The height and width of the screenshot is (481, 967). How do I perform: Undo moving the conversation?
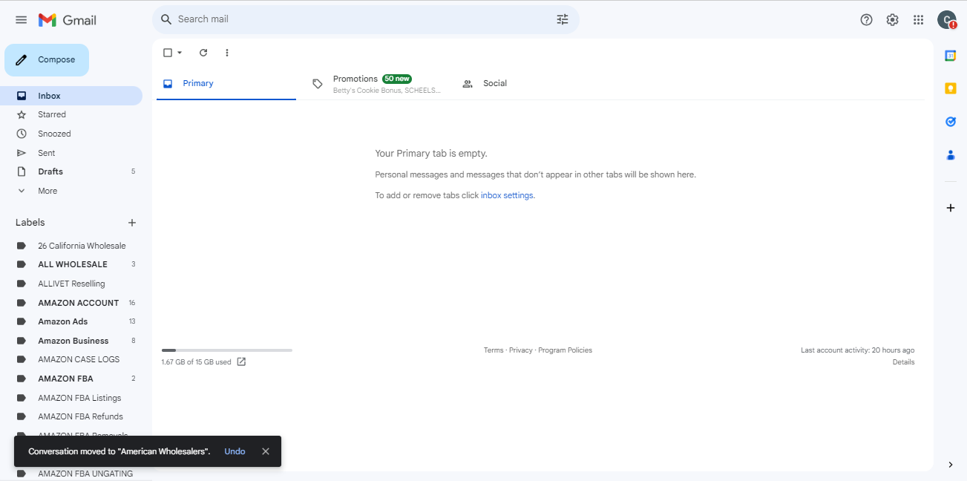pyautogui.click(x=235, y=451)
